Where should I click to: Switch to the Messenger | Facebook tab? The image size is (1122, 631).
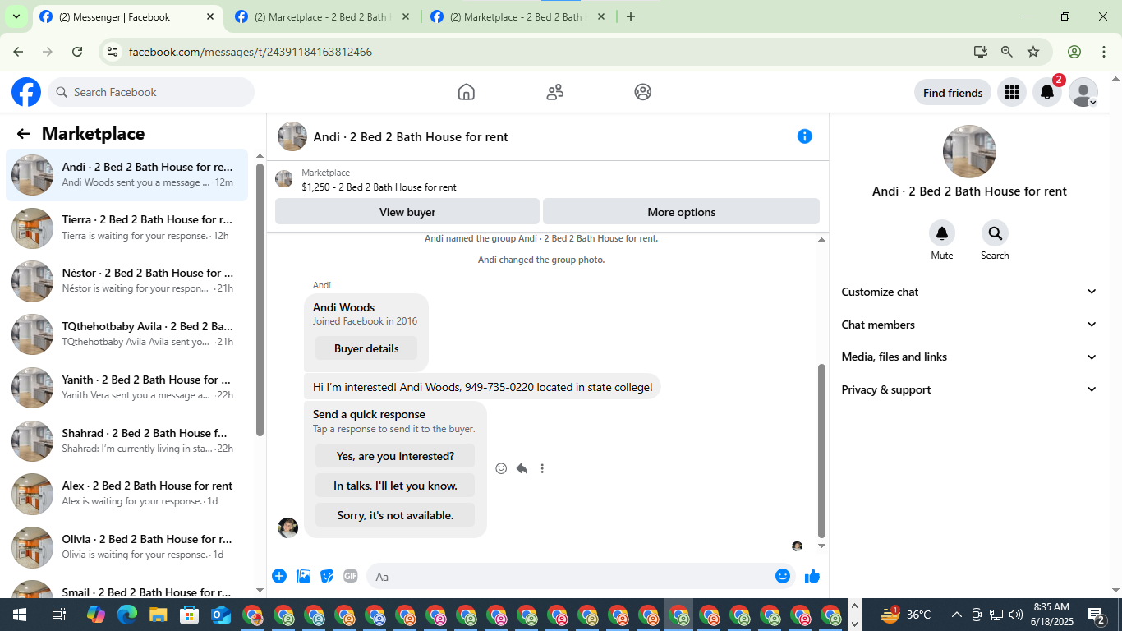(x=127, y=17)
